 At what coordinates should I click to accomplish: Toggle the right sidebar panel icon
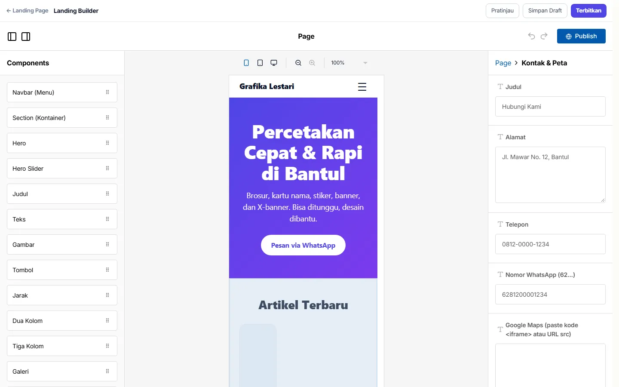[26, 37]
